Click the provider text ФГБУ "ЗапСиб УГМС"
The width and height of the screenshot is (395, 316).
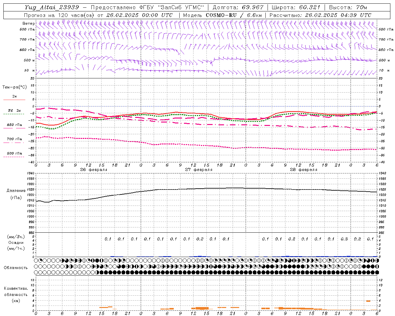coord(172,7)
